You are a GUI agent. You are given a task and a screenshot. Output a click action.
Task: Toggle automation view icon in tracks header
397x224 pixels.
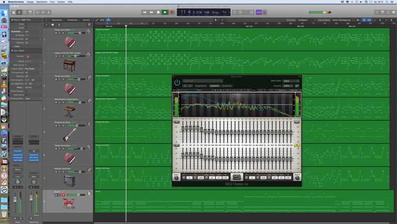(97, 20)
